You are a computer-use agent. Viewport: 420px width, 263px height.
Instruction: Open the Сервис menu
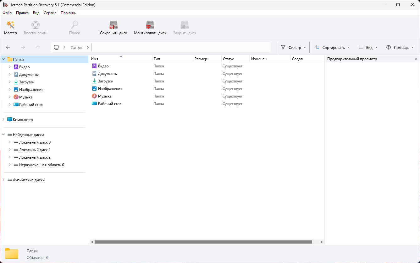click(50, 13)
